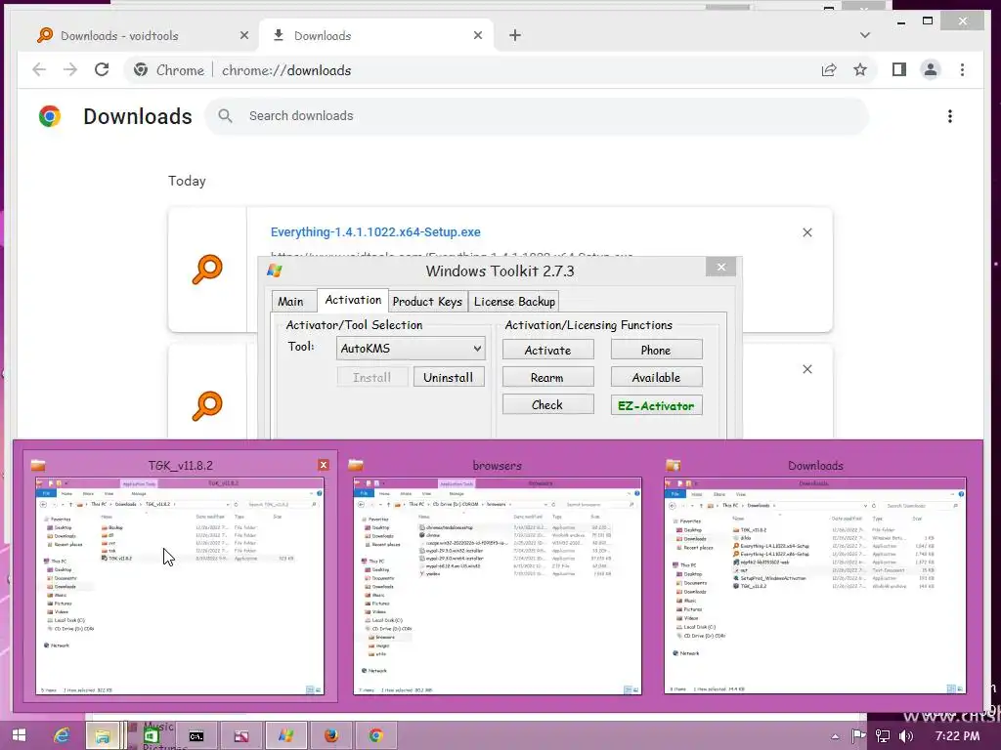The image size is (1001, 750).
Task: Open the volume speaker tray icon
Action: (905, 736)
